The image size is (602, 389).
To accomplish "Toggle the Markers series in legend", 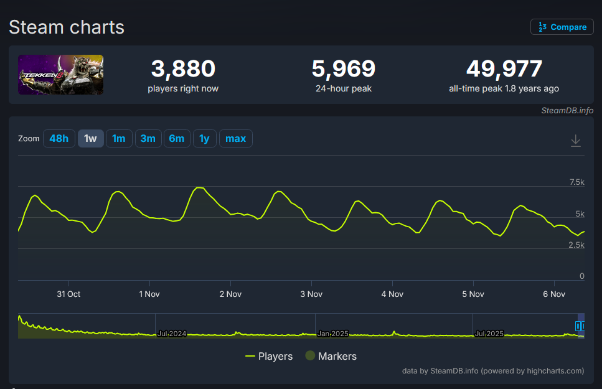I will [331, 357].
